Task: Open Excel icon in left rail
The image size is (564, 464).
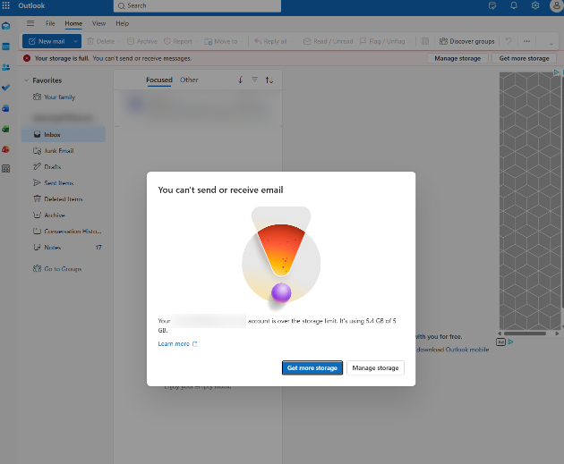Action: (5, 129)
